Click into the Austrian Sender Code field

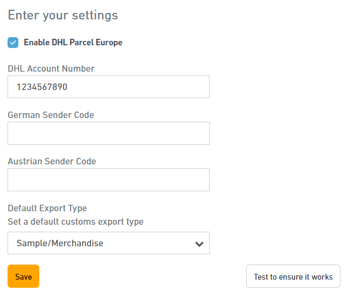click(108, 179)
